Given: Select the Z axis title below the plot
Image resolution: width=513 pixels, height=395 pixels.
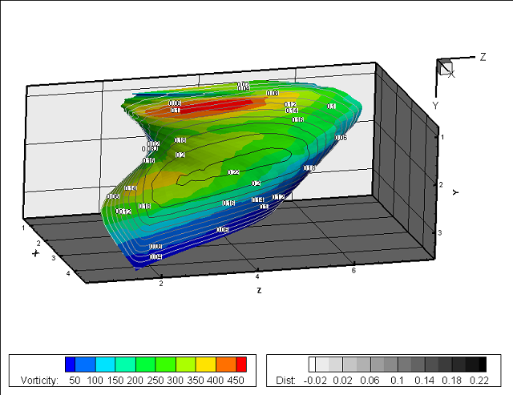Looking at the screenshot, I should pyautogui.click(x=258, y=290).
